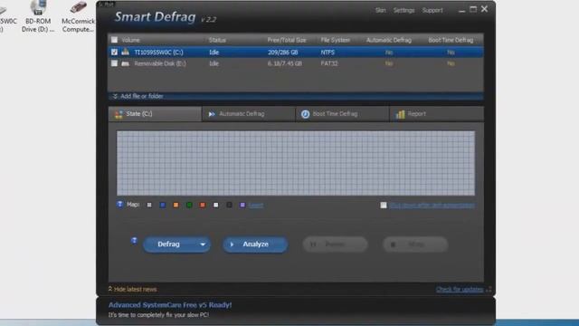Click the black map legend swatch
This screenshot has height=326, width=579.
point(229,205)
